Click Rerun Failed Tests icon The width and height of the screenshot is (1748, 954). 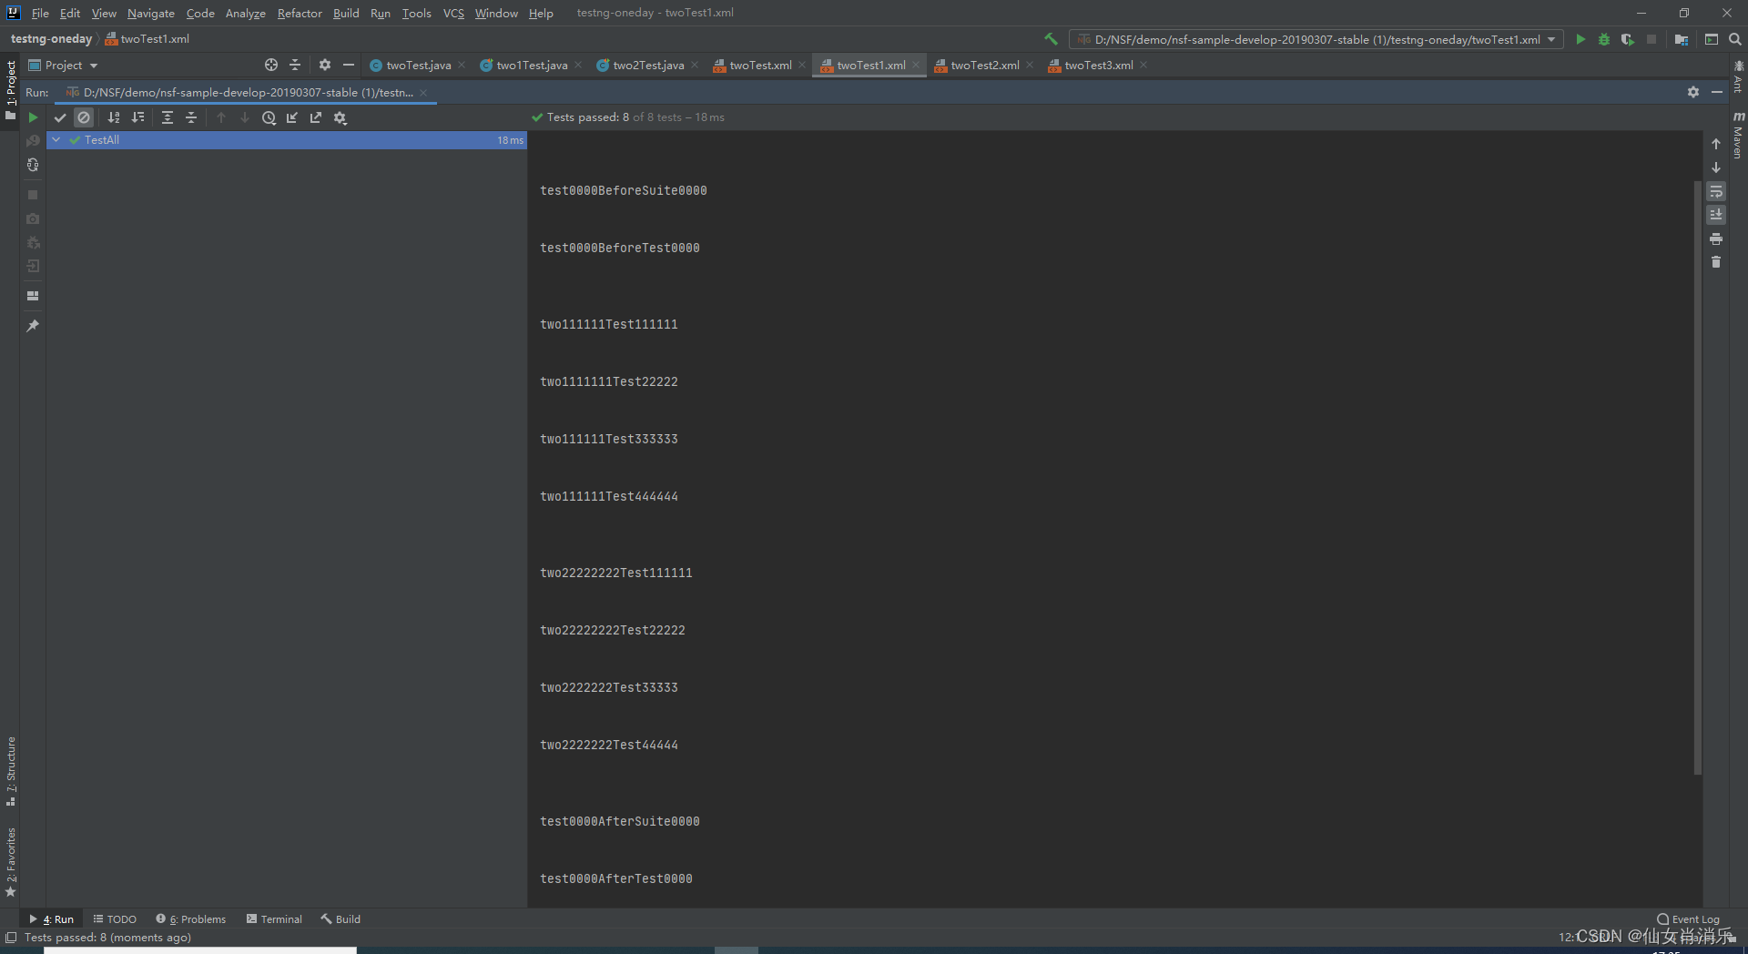pyautogui.click(x=33, y=141)
